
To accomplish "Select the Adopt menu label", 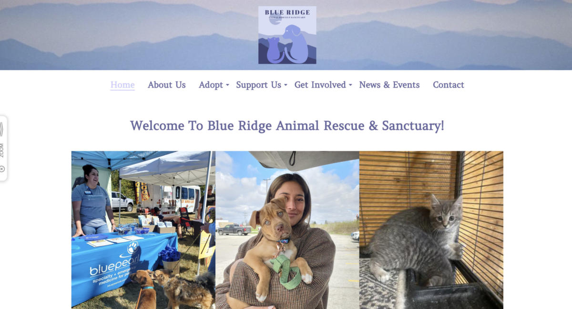I will tap(211, 85).
